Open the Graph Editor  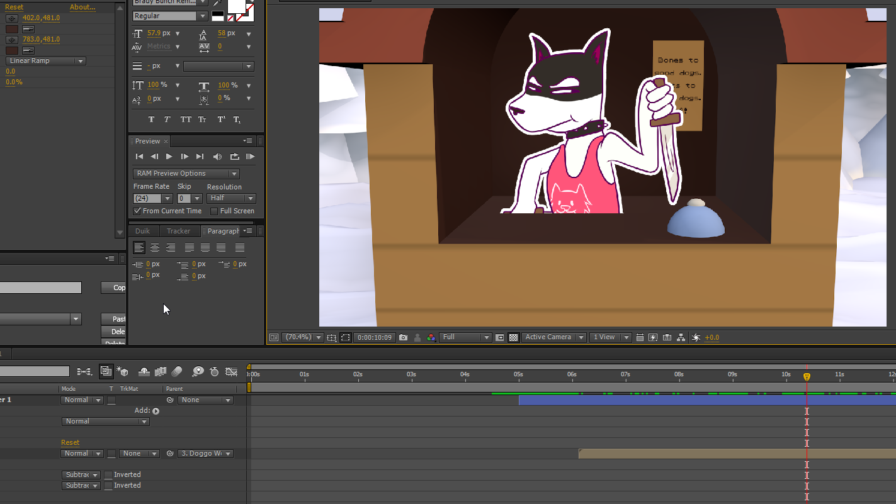231,372
